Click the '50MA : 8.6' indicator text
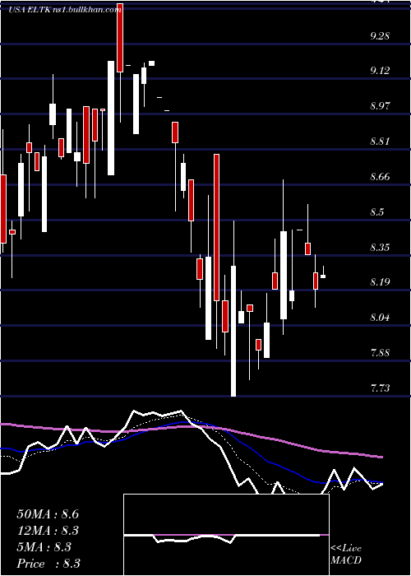 click(48, 514)
